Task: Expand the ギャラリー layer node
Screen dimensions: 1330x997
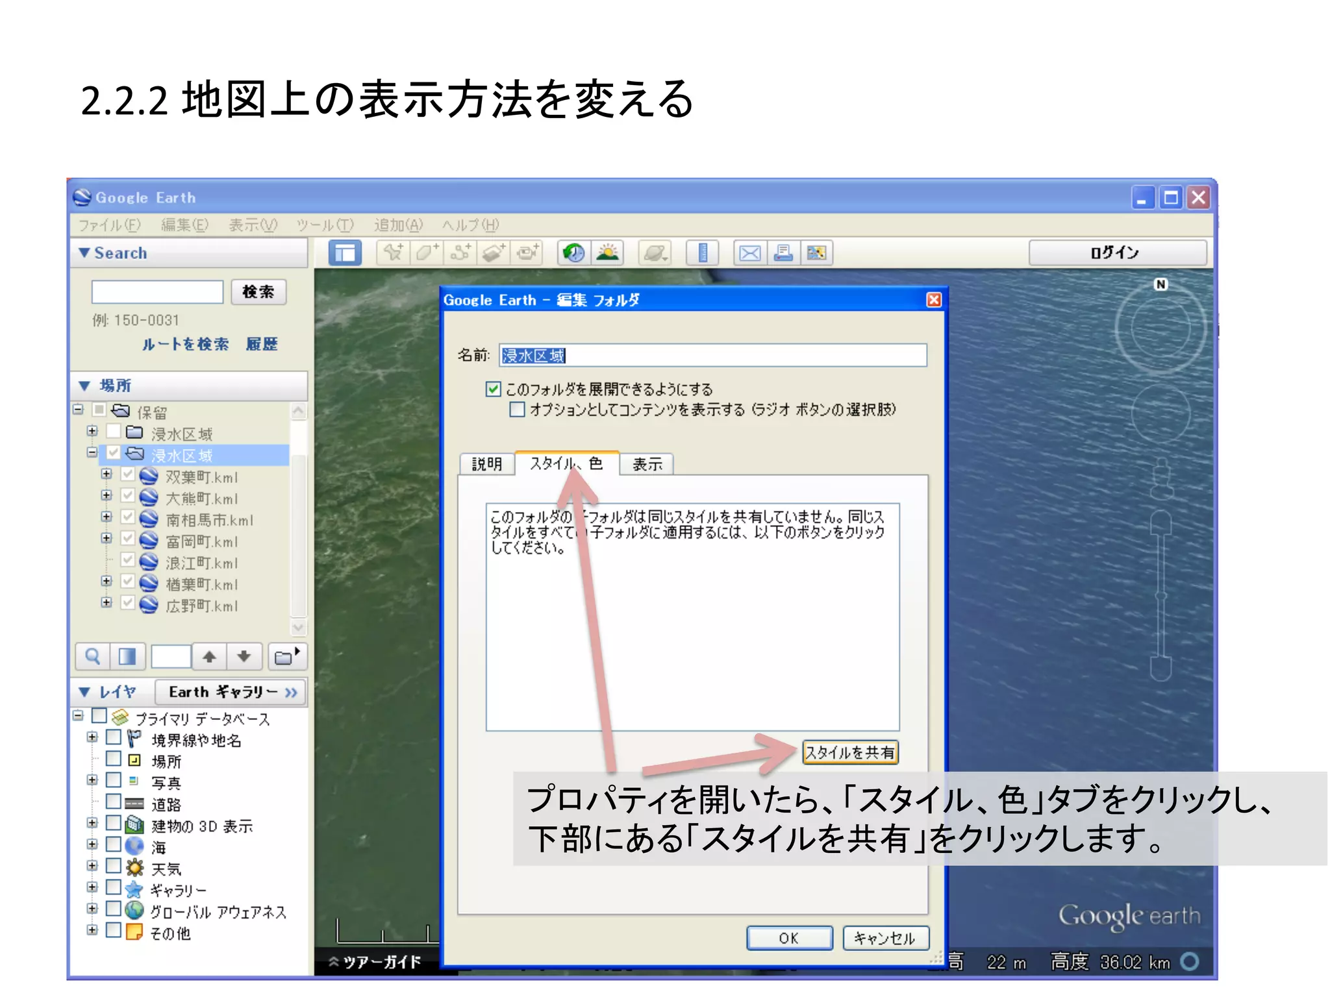Action: [92, 887]
